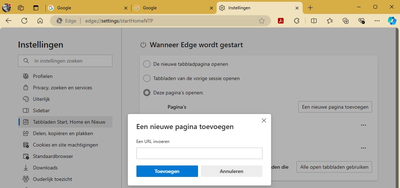Screen dimensions: 400x188
Task: Open the Favorites star-list icon
Action: click(x=330, y=21)
